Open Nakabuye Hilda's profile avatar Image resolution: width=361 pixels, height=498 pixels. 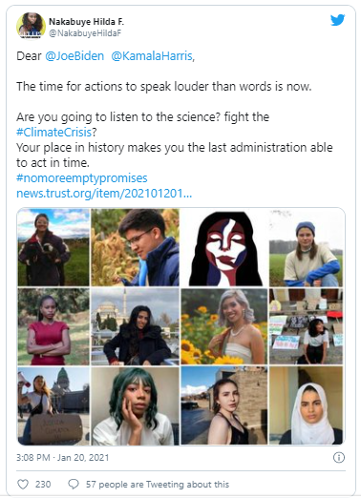tap(31, 26)
